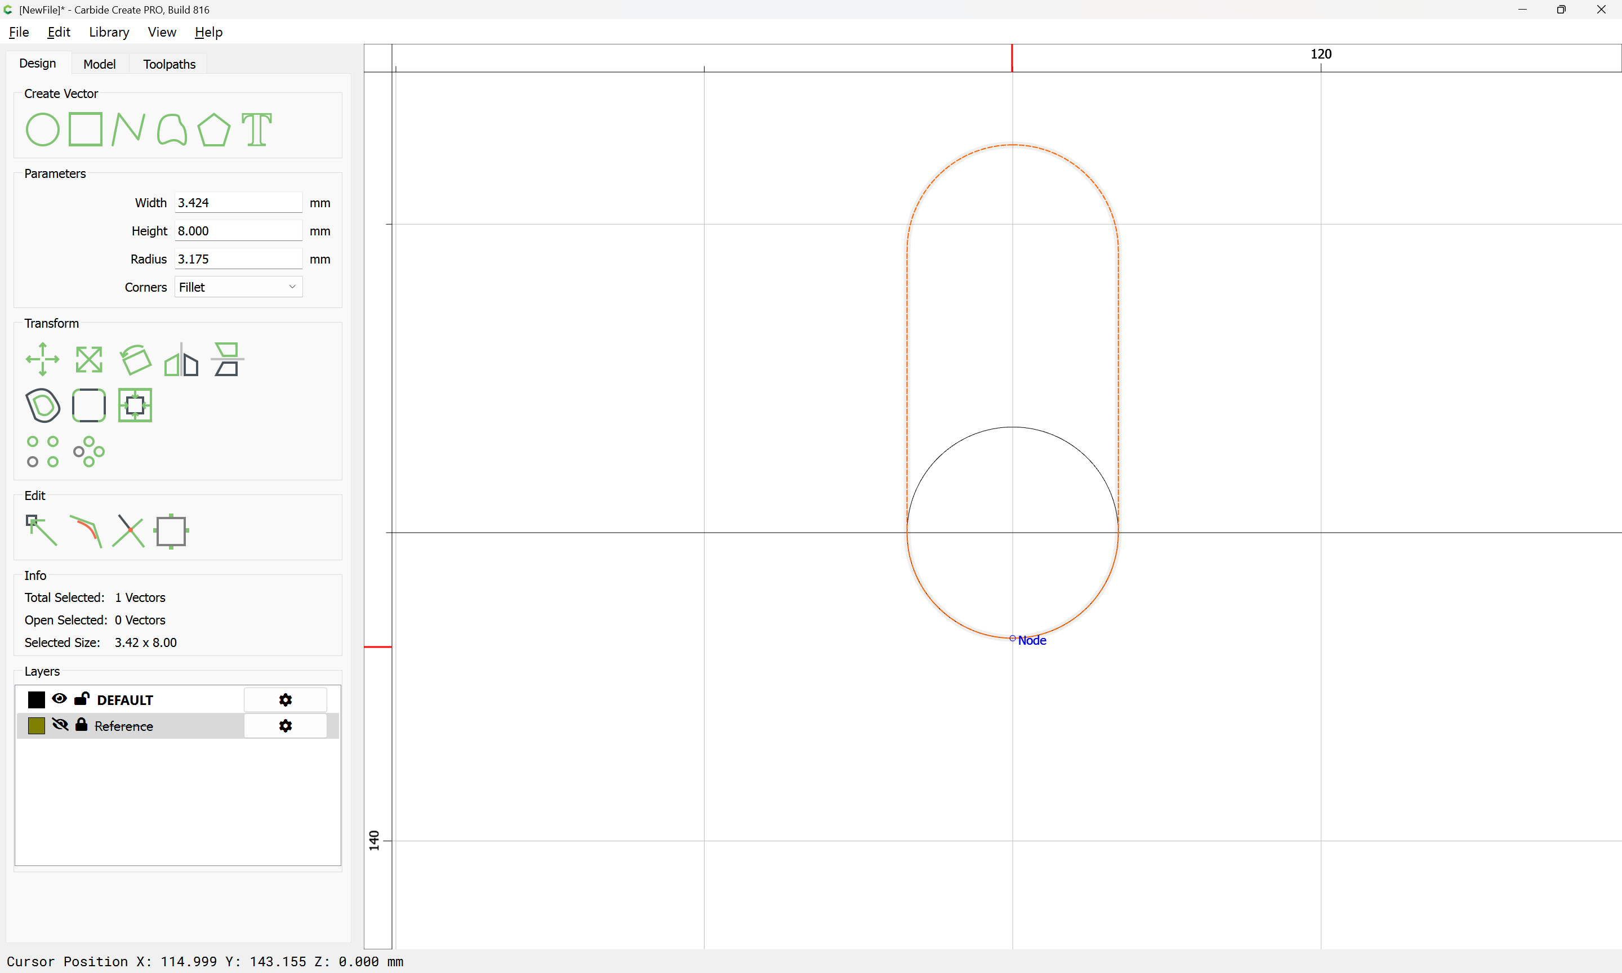Viewport: 1622px width, 973px height.
Task: Unlock the Reference layer padlock
Action: click(x=81, y=725)
